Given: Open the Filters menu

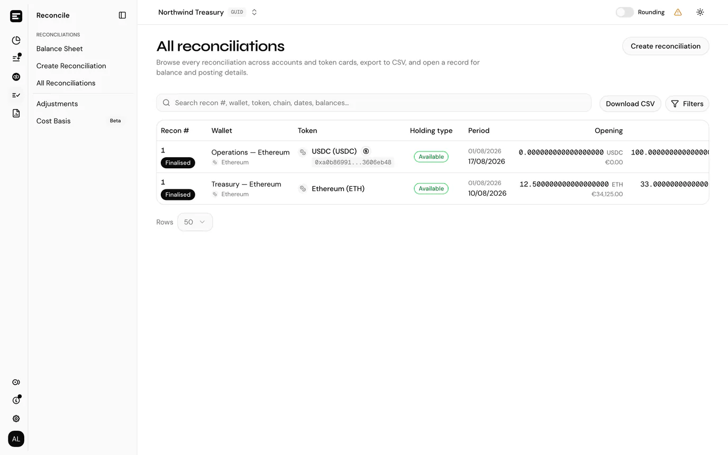Looking at the screenshot, I should (x=687, y=104).
